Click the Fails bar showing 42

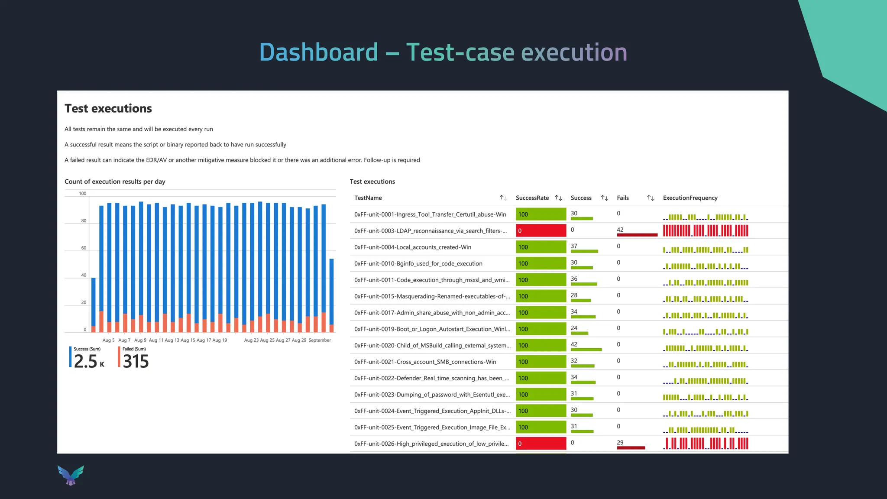pos(637,235)
